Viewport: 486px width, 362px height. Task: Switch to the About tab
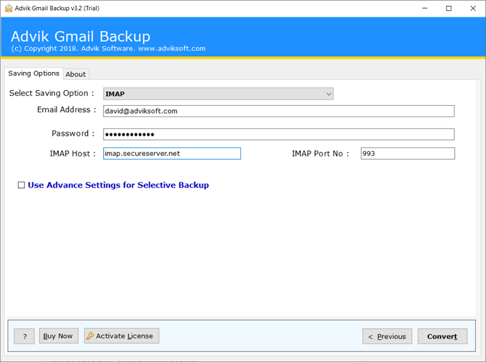tap(76, 74)
